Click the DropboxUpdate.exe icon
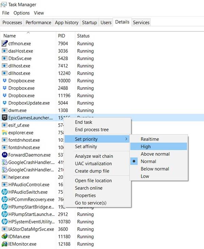Screen dimensions: 204x249 coord(5,103)
